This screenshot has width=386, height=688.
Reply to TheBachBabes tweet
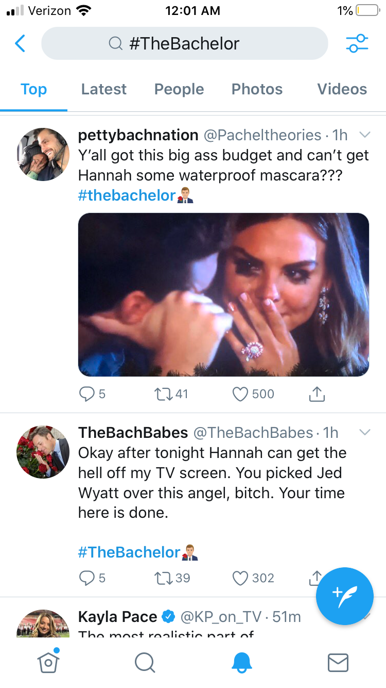point(86,578)
